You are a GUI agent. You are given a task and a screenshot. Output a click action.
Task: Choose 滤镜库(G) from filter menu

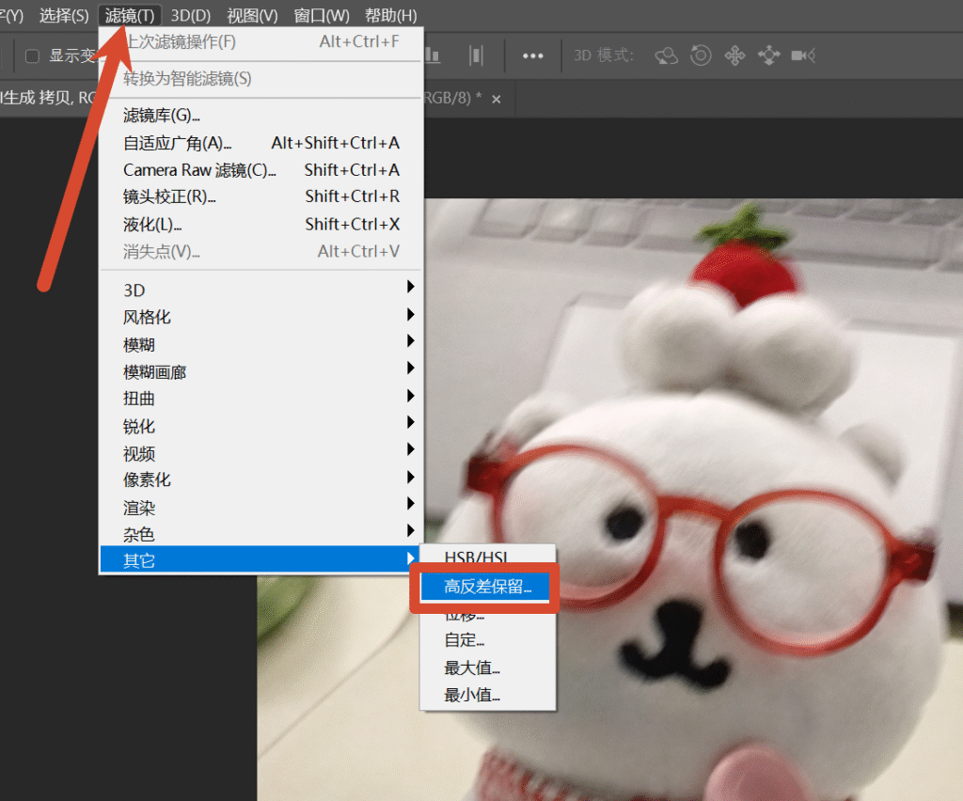click(x=260, y=116)
